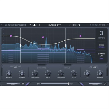109x109 pixels.
Task: Open help with the question mark icon
Action: 30,25
